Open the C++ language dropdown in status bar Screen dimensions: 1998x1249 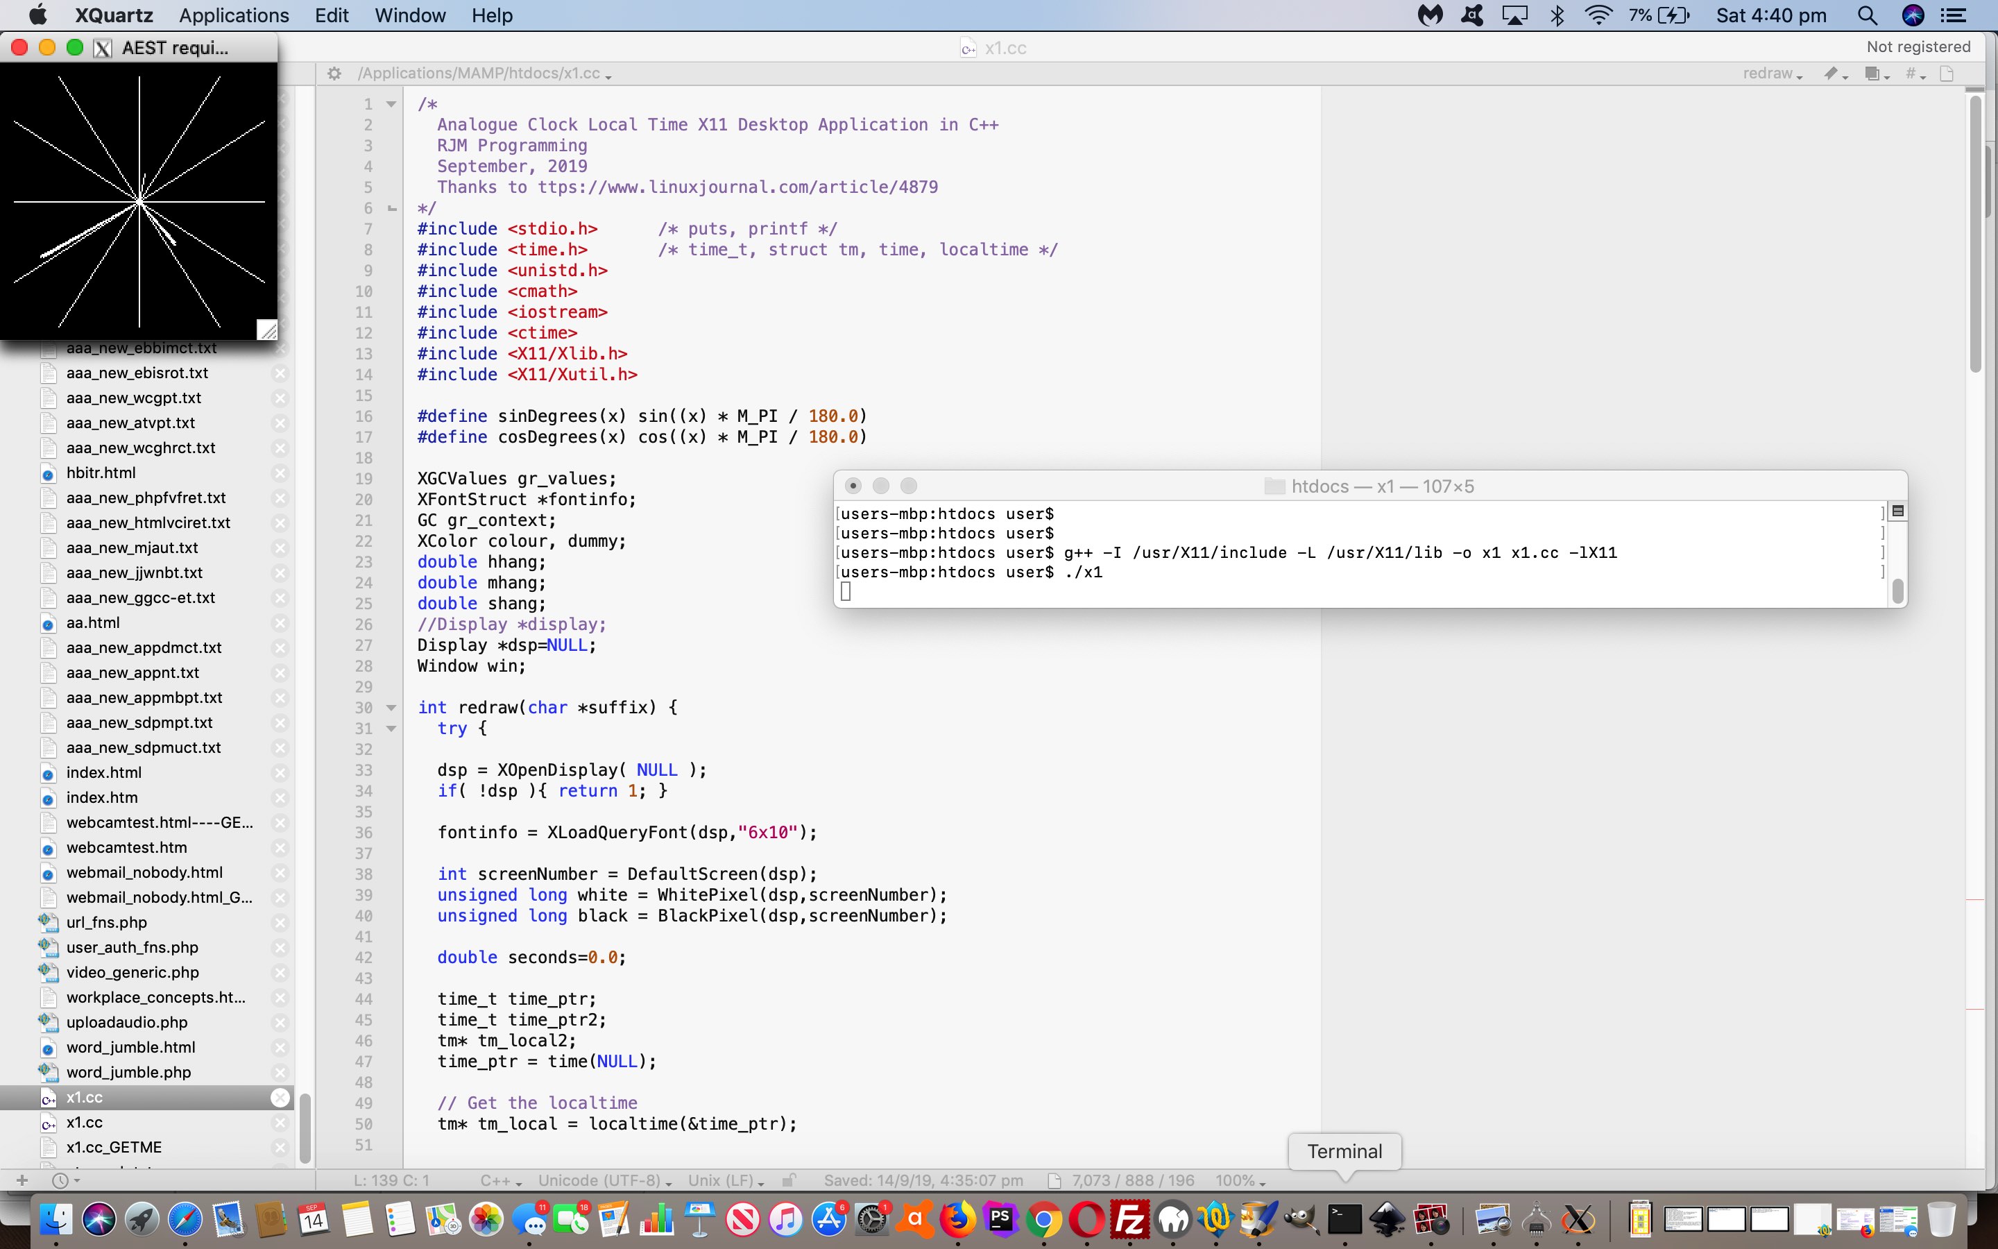point(500,1180)
